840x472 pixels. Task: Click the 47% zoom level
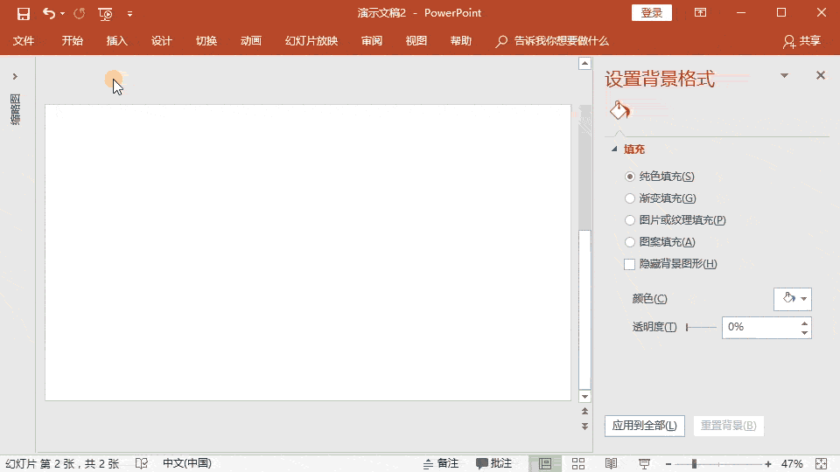click(792, 464)
